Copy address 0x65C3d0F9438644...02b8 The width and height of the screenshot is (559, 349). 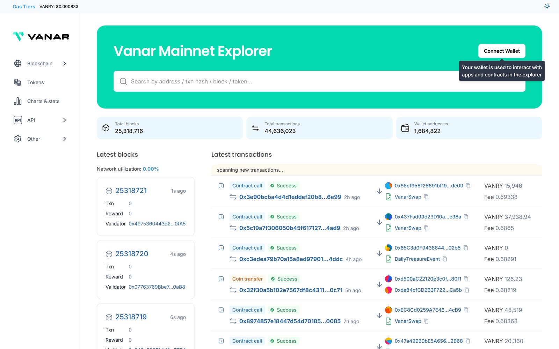coord(466,248)
